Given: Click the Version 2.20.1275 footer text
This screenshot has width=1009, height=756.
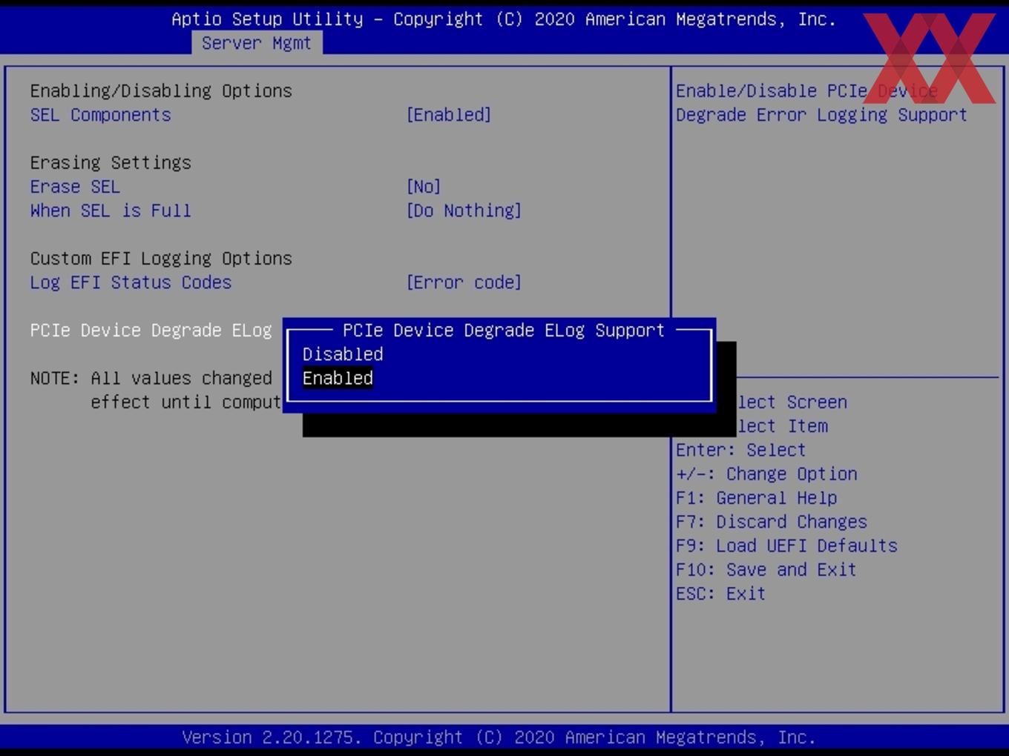Looking at the screenshot, I should [x=499, y=737].
